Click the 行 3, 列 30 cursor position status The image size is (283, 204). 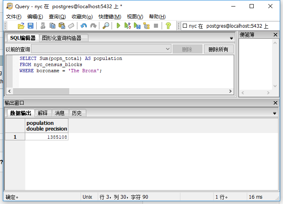click(124, 197)
